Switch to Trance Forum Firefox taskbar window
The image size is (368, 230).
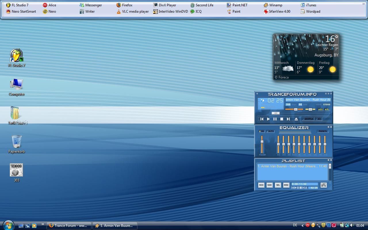tap(69, 226)
